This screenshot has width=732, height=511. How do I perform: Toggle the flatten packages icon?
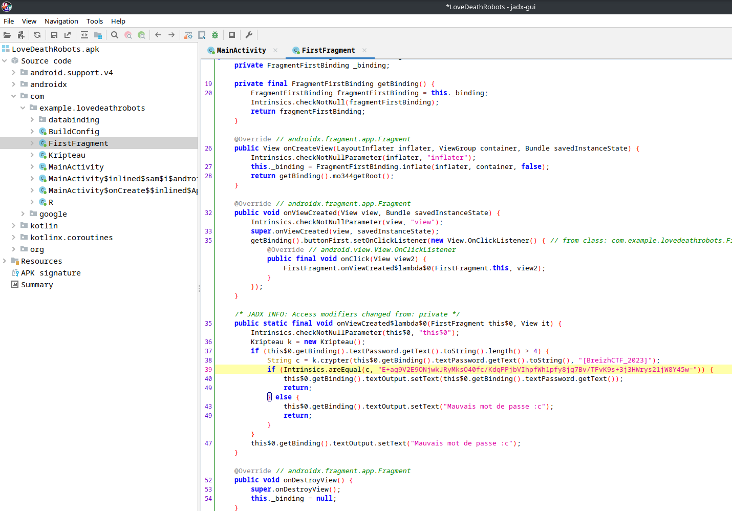point(98,35)
